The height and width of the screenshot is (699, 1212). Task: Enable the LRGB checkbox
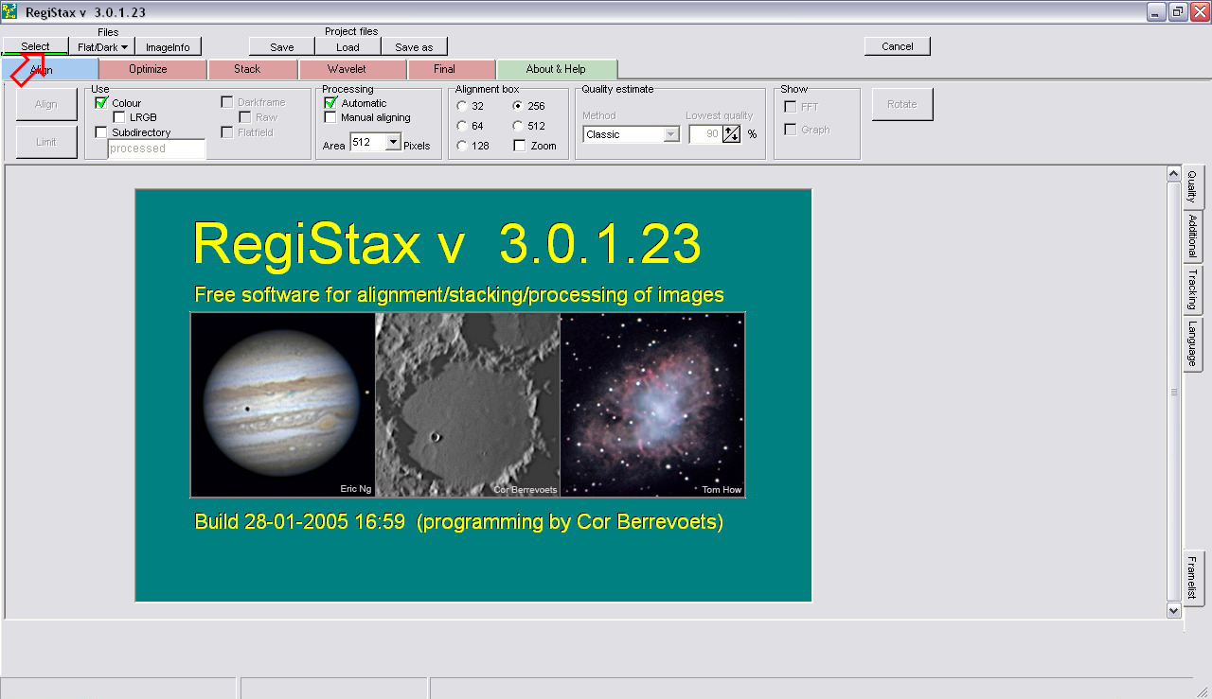tap(119, 117)
